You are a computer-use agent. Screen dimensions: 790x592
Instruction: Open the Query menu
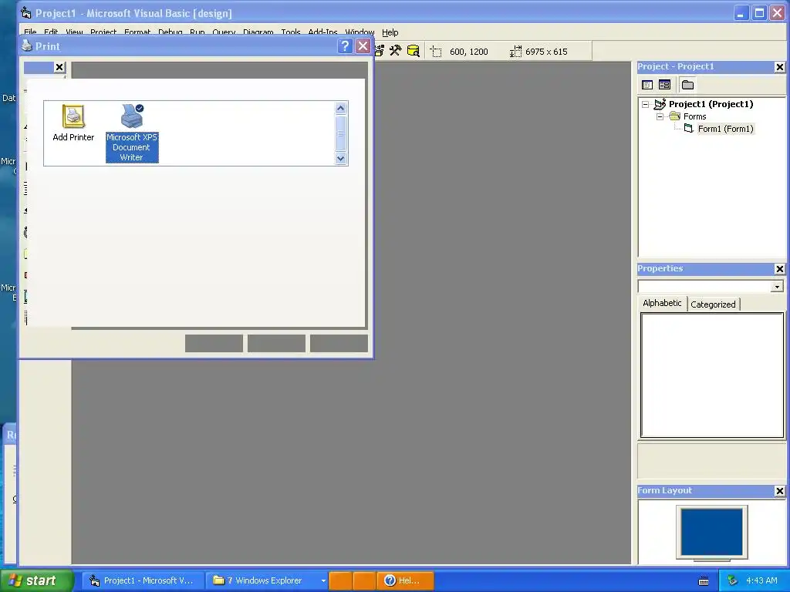point(224,32)
